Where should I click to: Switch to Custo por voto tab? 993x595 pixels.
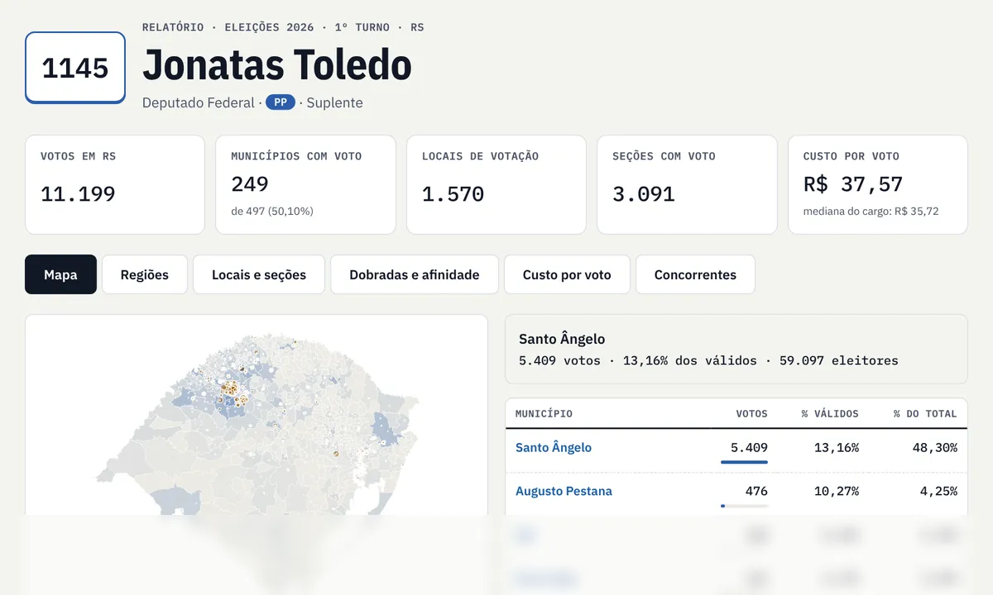567,274
